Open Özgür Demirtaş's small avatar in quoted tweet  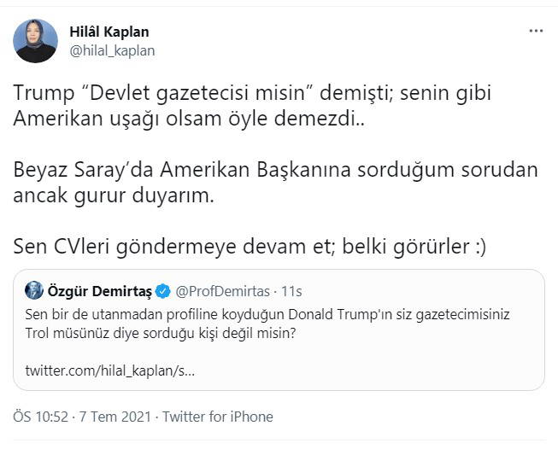[x=34, y=290]
